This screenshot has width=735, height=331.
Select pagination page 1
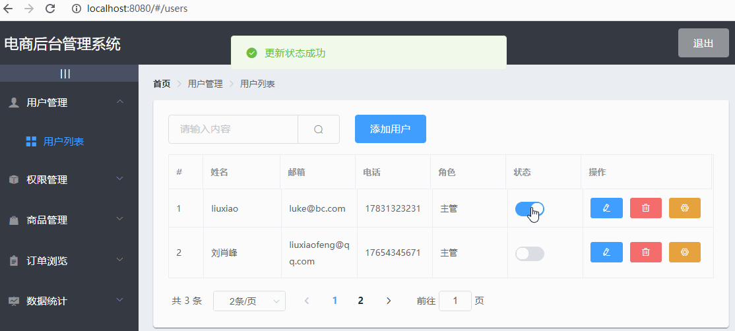point(335,301)
